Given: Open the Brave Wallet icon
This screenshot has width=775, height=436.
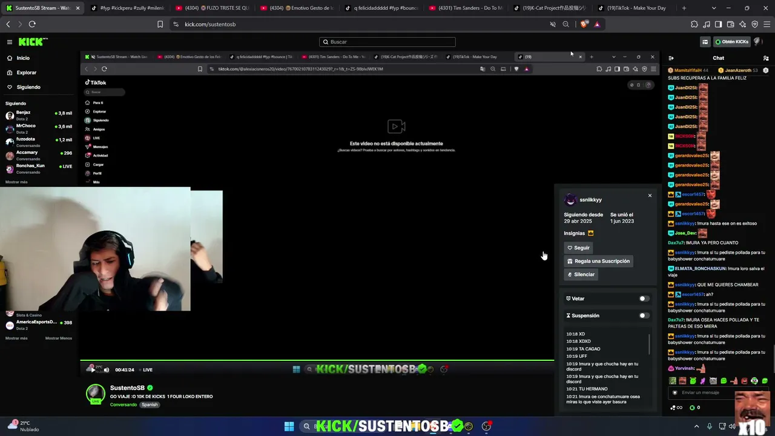Looking at the screenshot, I should click(x=730, y=24).
